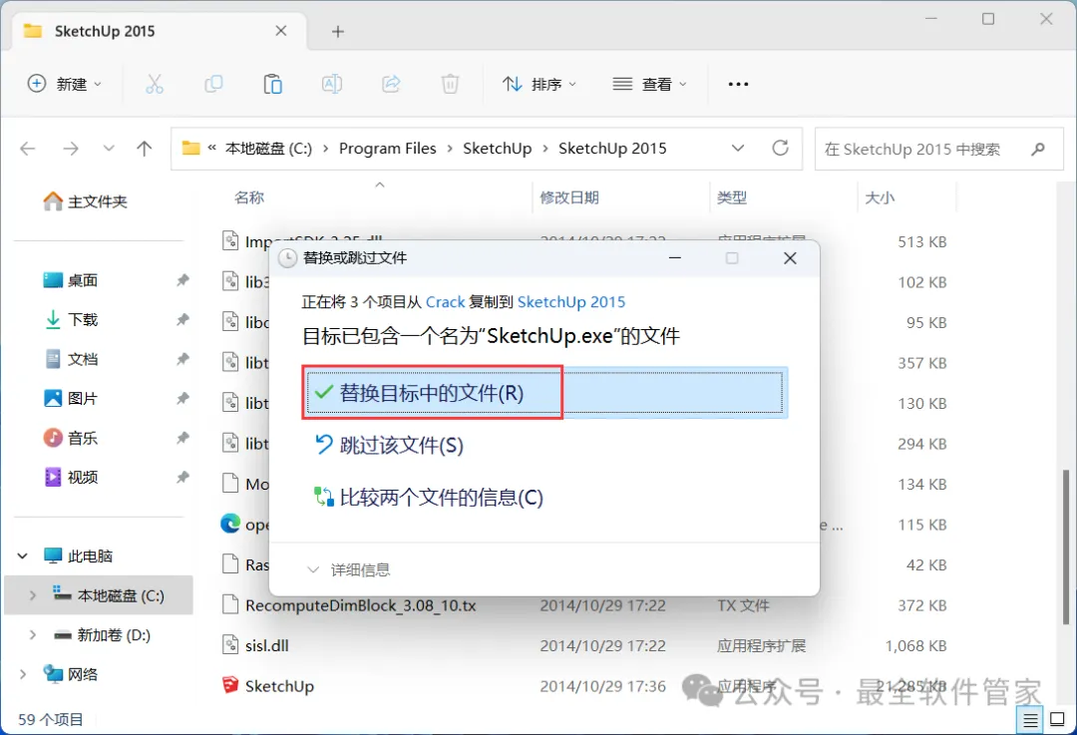Click the vertical scrollbar of file list

pos(1065,547)
